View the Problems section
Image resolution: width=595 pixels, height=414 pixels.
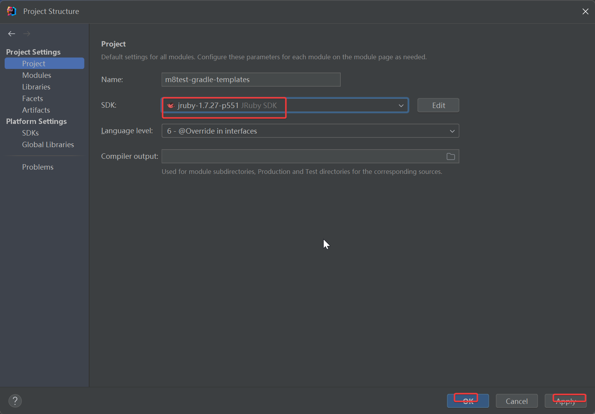38,167
